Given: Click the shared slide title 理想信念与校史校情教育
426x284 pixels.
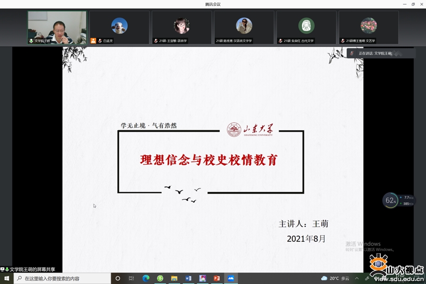Looking at the screenshot, I should (x=209, y=160).
